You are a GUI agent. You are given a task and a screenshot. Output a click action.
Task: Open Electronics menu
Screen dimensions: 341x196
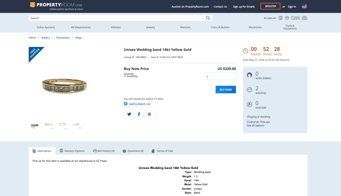[x=255, y=27]
